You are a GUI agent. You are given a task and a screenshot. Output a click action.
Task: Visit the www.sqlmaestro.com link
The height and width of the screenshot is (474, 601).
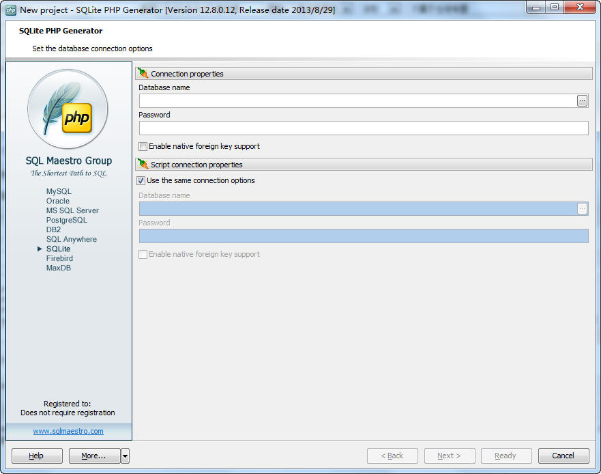pyautogui.click(x=68, y=431)
